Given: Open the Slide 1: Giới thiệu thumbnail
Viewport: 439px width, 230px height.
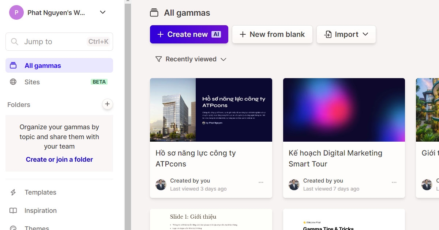Looking at the screenshot, I should click(211, 219).
